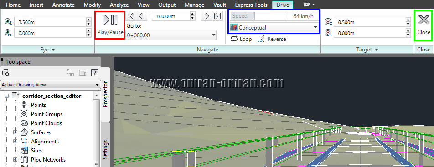Toggle Reverse drive direction
The height and width of the screenshot is (167, 434).
click(272, 39)
